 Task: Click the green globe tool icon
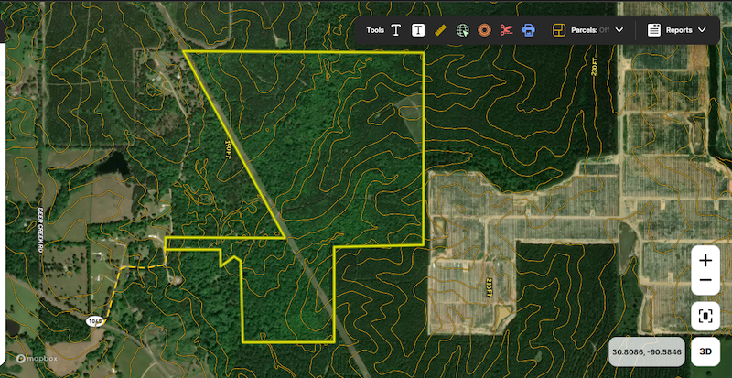click(463, 30)
